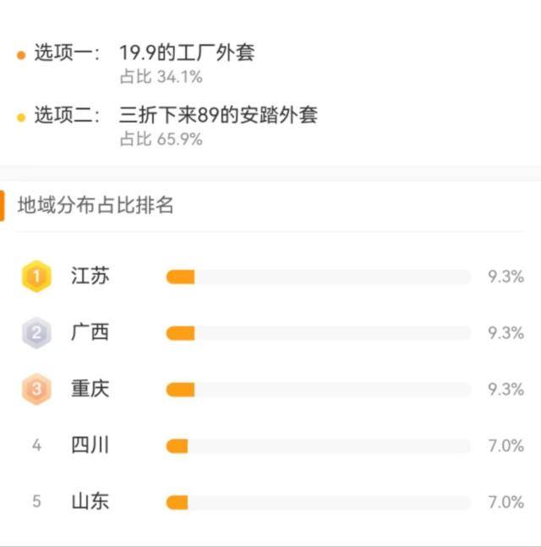
Task: Click the 广西 percentage bar
Action: point(318,333)
